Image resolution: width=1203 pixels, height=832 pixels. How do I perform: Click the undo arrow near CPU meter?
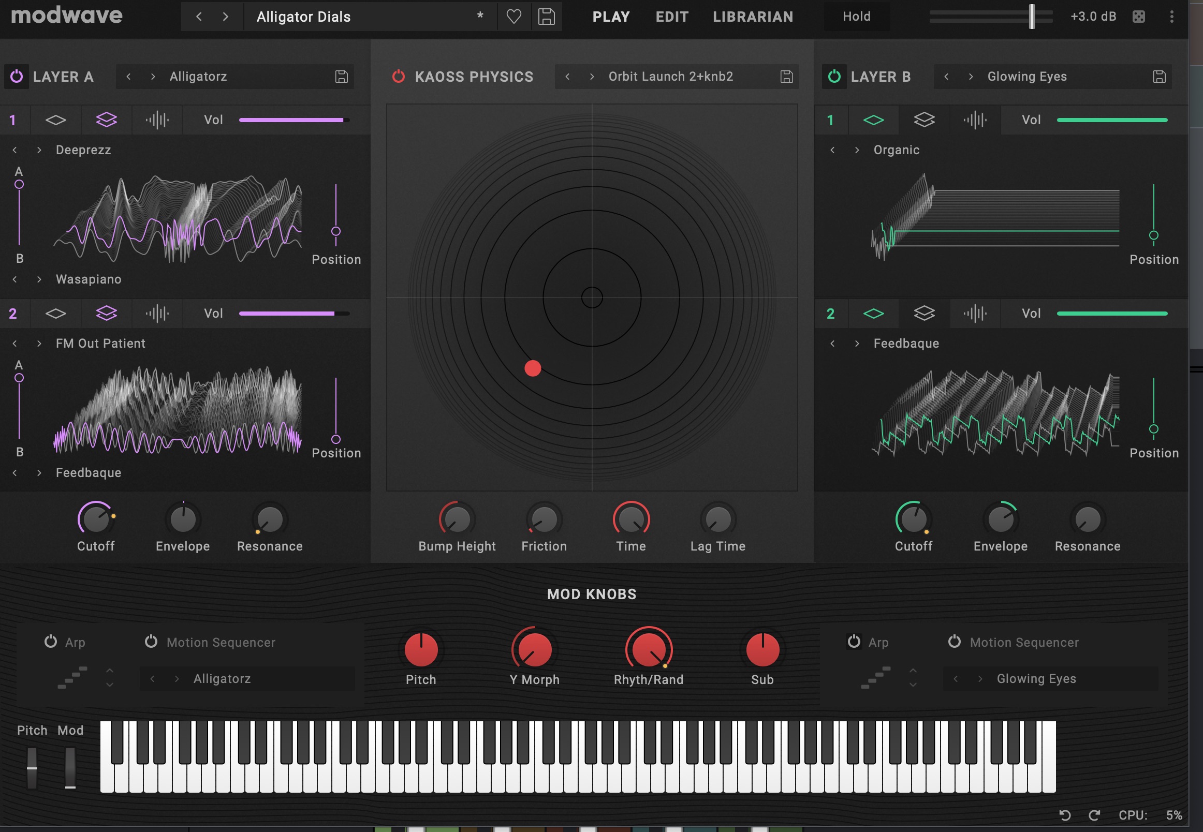(x=1065, y=815)
